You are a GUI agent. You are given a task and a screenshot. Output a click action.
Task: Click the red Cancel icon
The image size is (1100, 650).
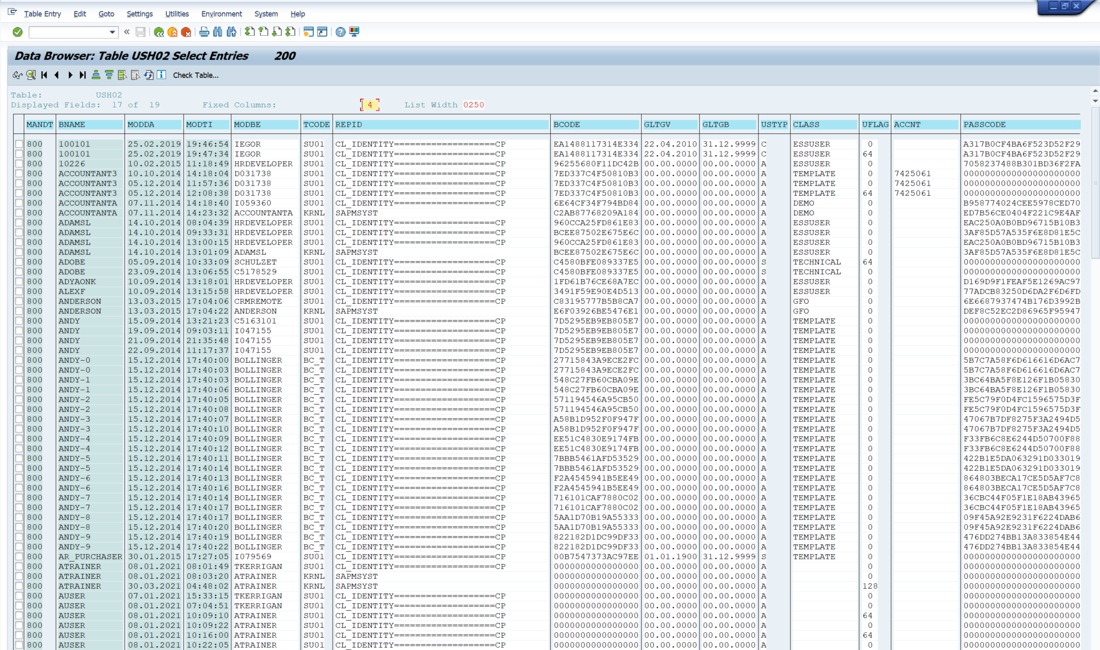[x=186, y=32]
